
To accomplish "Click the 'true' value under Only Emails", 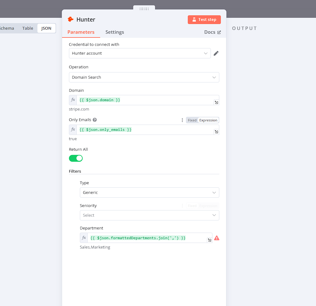I will tap(73, 139).
